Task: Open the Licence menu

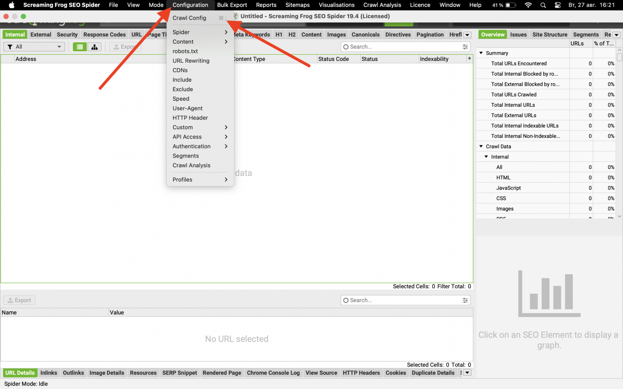Action: pyautogui.click(x=420, y=5)
